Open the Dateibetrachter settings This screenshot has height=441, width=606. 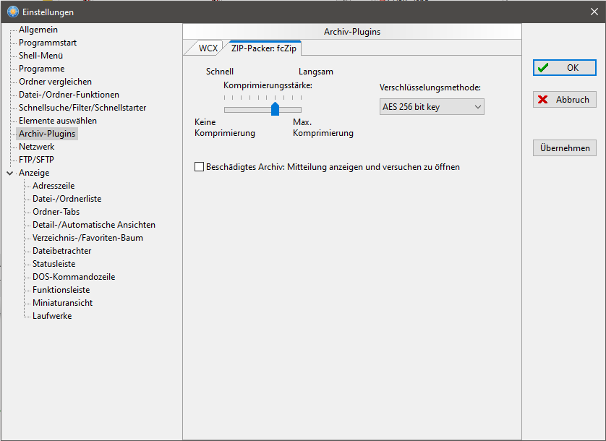point(61,251)
